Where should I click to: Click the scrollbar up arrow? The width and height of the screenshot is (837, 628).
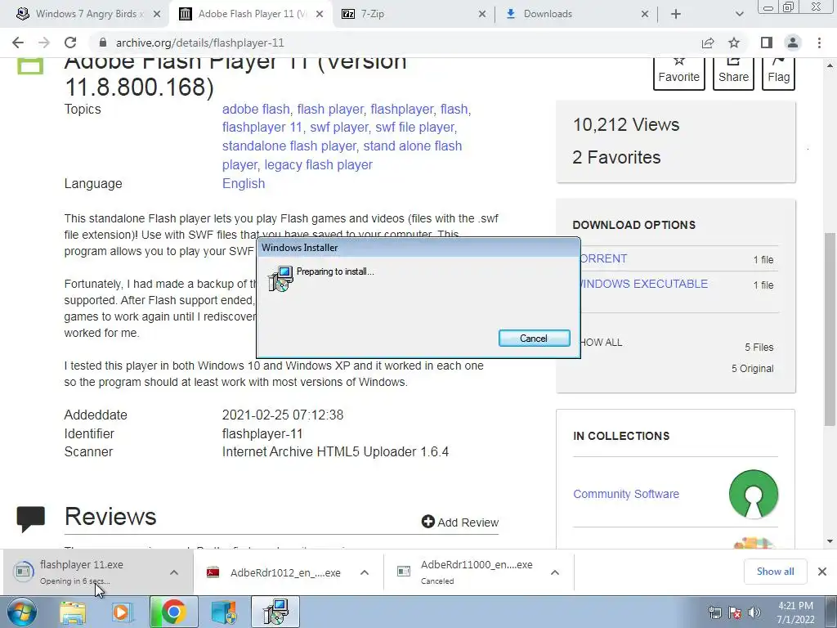[x=830, y=65]
